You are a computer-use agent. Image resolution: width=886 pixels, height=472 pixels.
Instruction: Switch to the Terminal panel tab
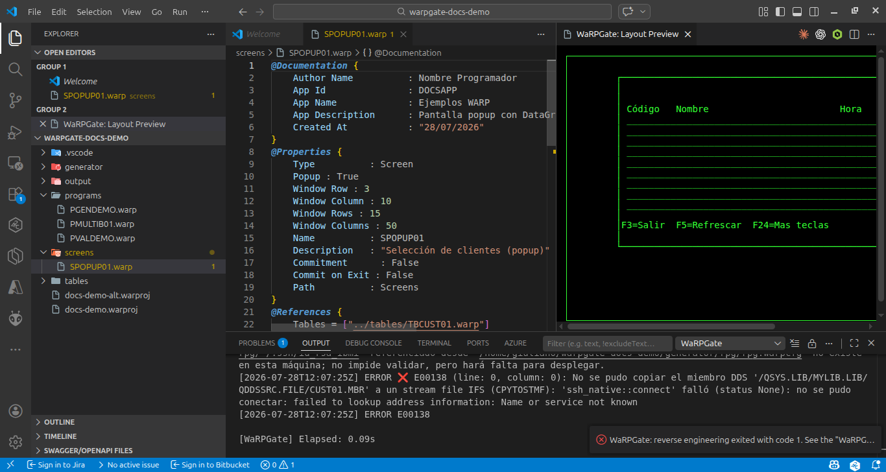point(434,343)
